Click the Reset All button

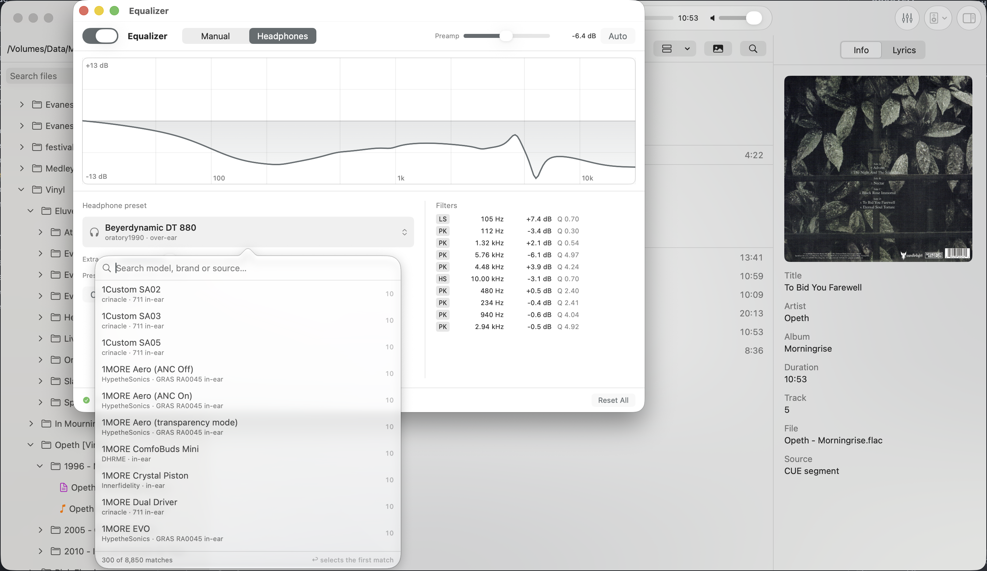pos(613,400)
